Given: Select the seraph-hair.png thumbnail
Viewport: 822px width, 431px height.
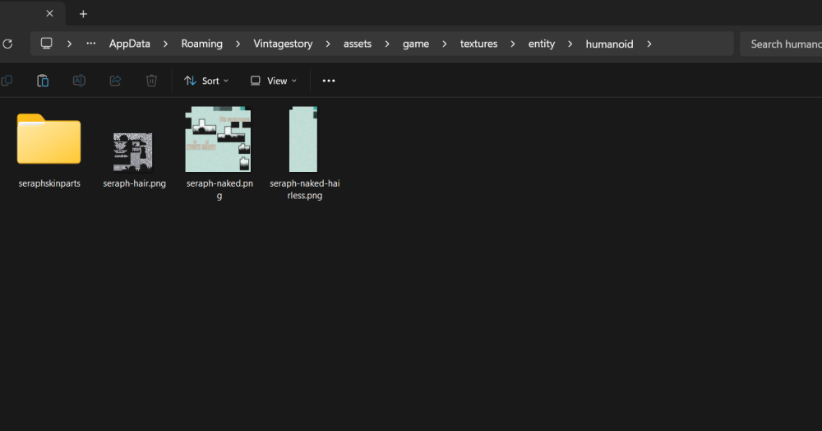Looking at the screenshot, I should coord(133,152).
